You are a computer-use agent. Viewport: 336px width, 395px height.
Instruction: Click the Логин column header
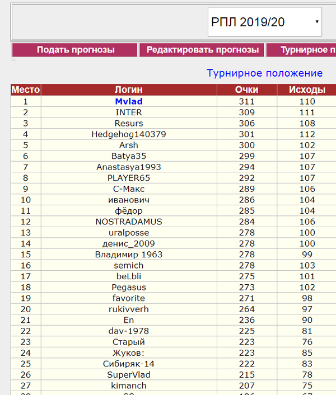click(x=129, y=90)
